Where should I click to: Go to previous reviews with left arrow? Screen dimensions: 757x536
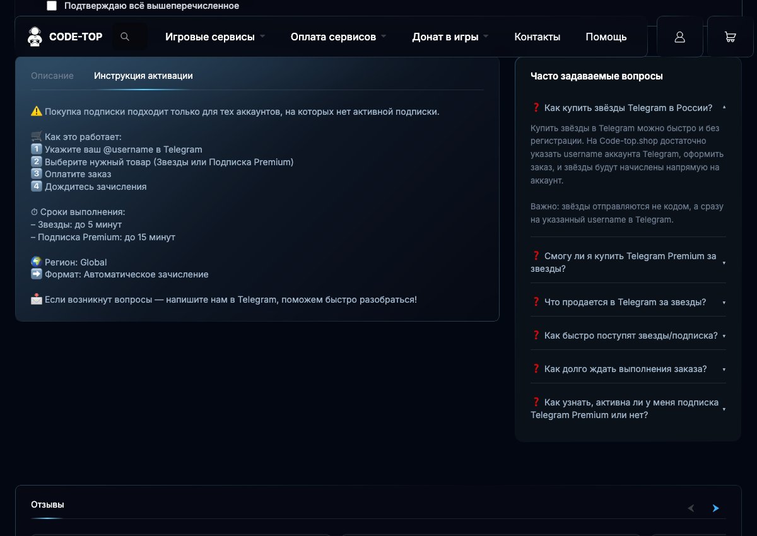pos(691,508)
